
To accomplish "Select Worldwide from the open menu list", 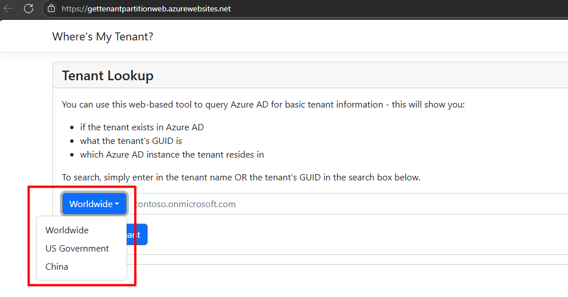I will click(67, 230).
